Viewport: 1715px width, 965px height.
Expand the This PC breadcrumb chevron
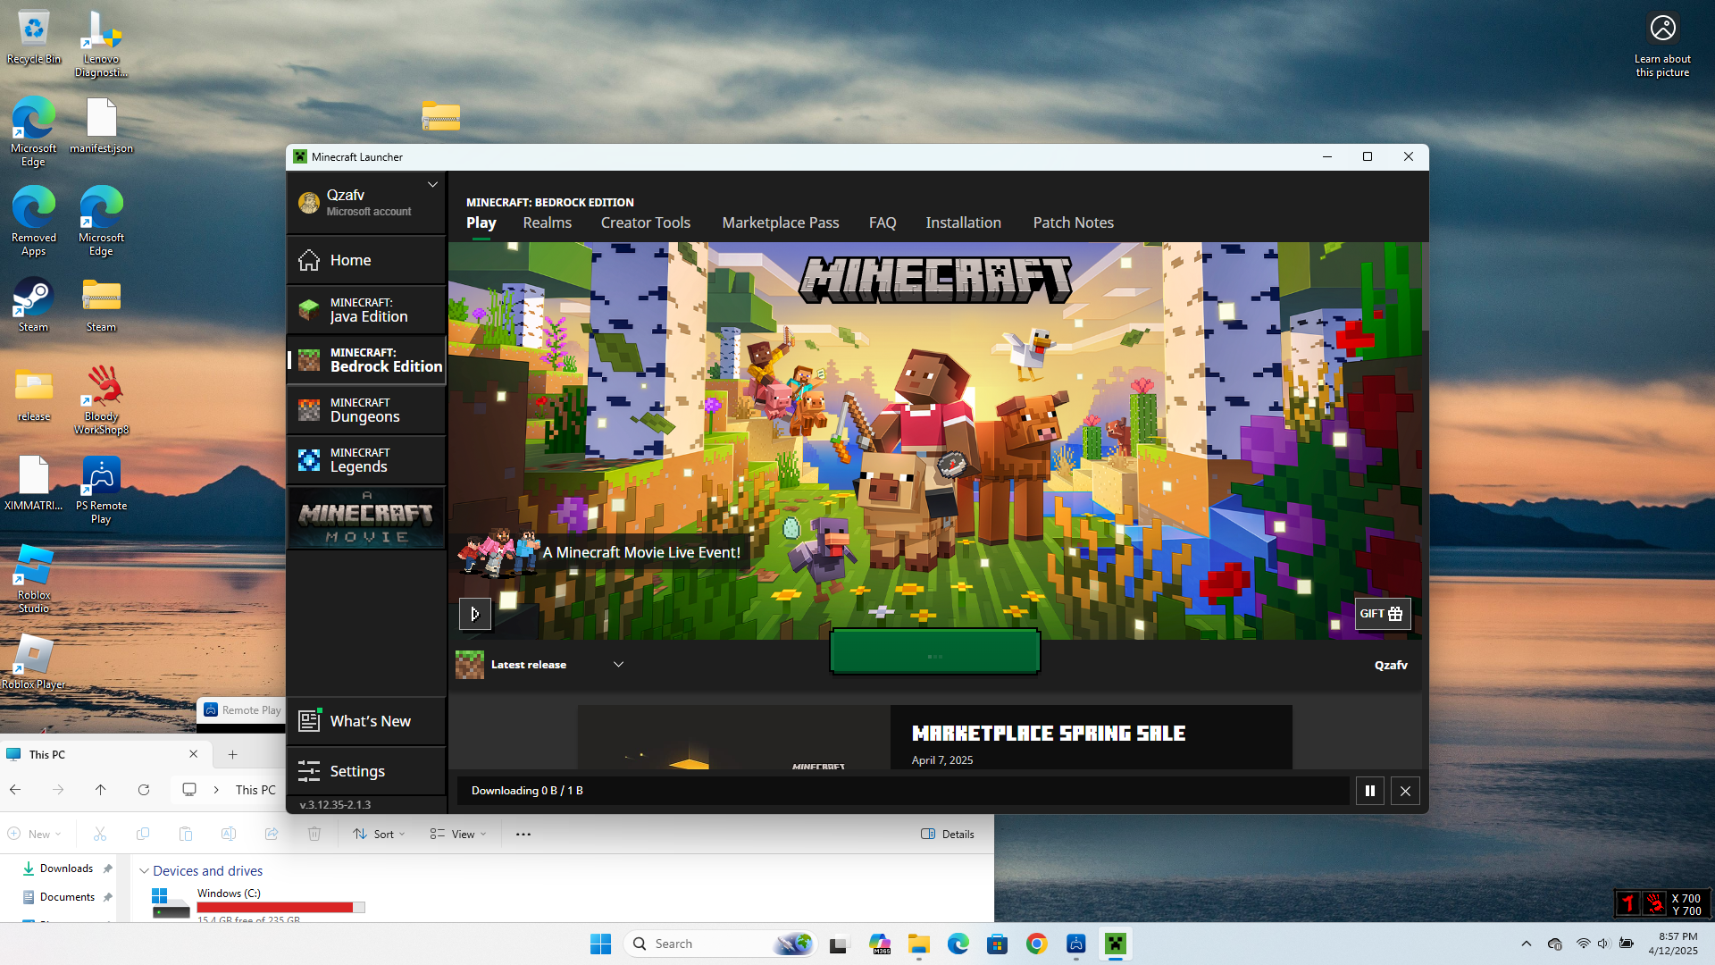216,790
